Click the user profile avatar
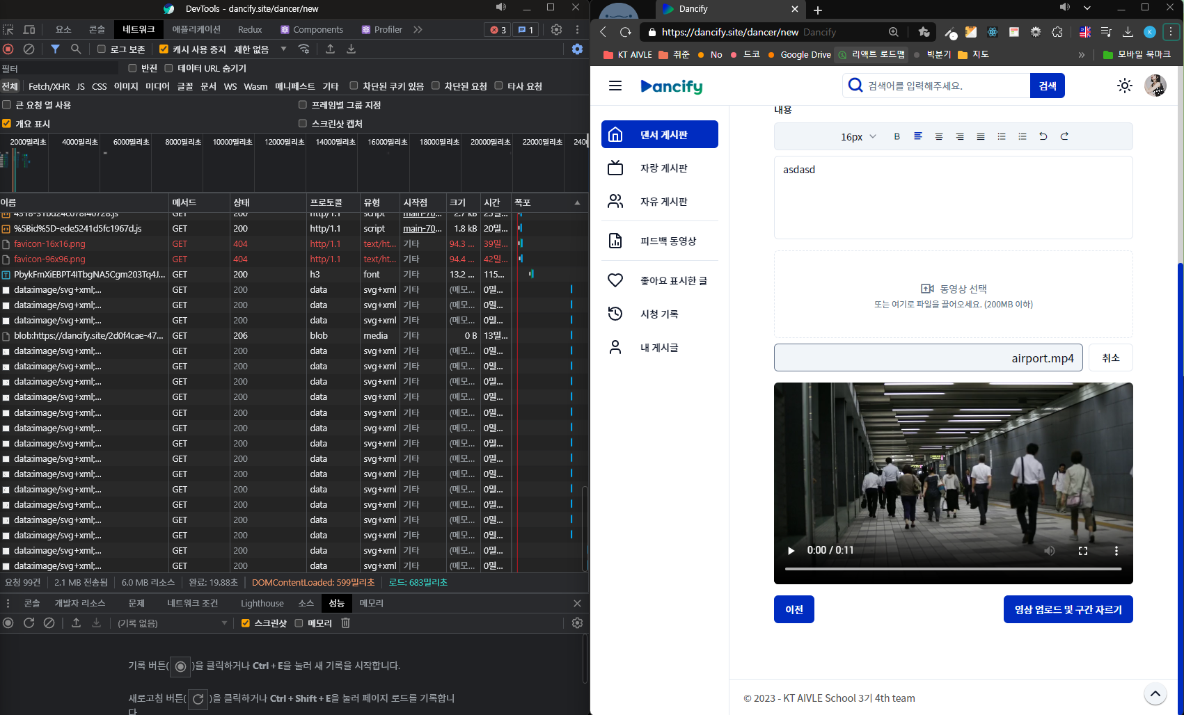This screenshot has height=715, width=1184. tap(1155, 86)
